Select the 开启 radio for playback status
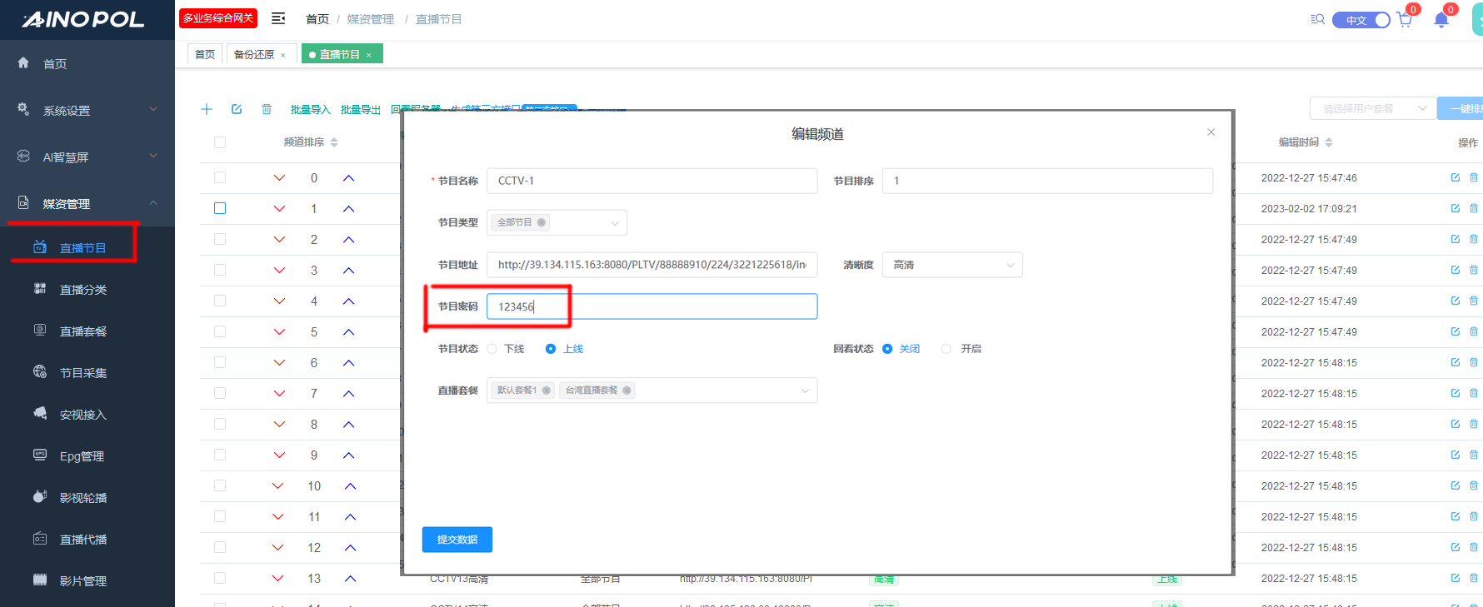Image resolution: width=1483 pixels, height=607 pixels. pos(946,349)
